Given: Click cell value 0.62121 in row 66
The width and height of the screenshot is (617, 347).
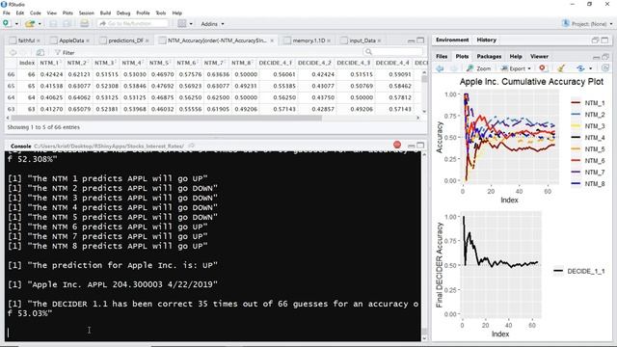Looking at the screenshot, I should 79,74.
